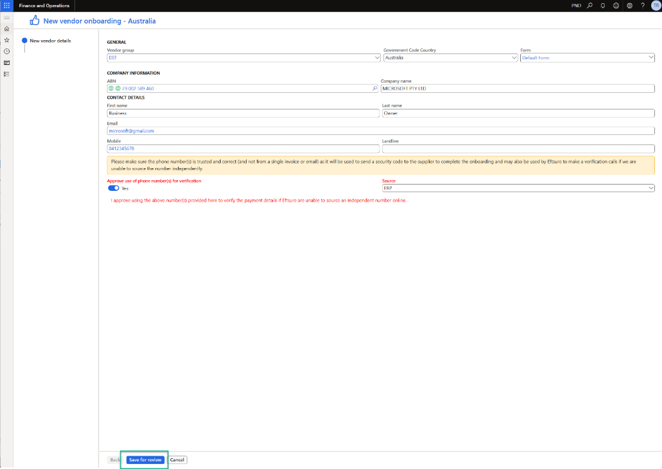Image resolution: width=662 pixels, height=469 pixels.
Task: Click the feedback smiley icon
Action: point(616,6)
